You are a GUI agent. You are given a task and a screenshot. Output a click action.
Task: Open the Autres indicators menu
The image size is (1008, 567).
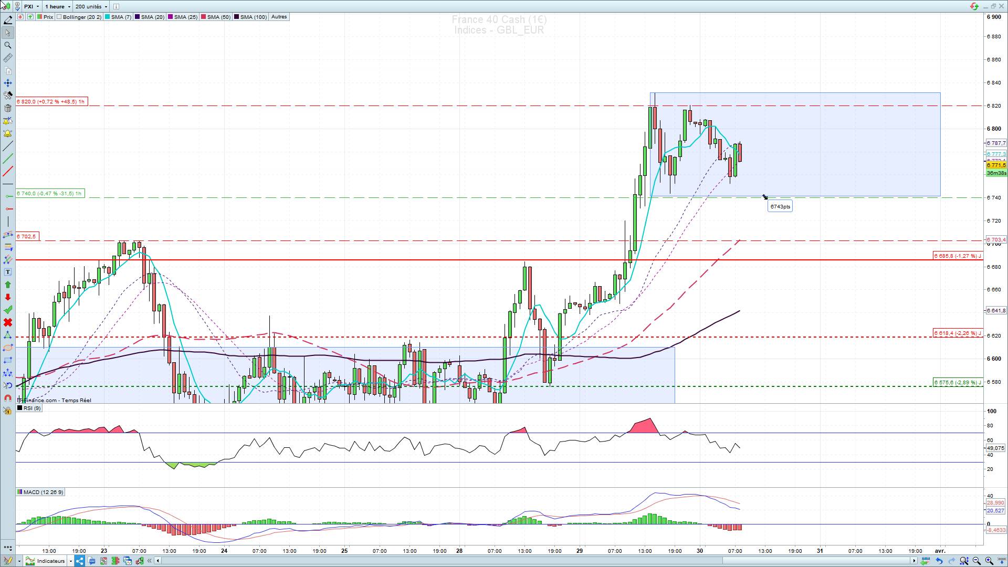click(x=279, y=17)
